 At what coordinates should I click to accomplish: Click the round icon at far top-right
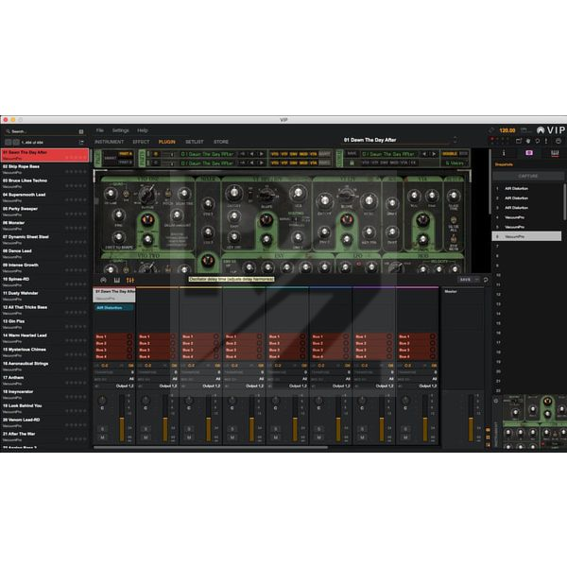(x=558, y=141)
